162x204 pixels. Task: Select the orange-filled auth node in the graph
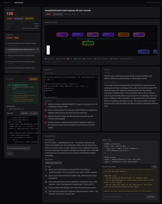pos(124,35)
